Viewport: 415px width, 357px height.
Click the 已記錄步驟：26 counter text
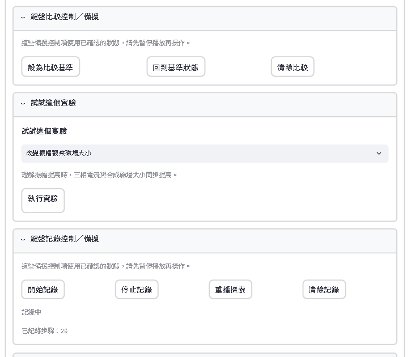pos(44,331)
